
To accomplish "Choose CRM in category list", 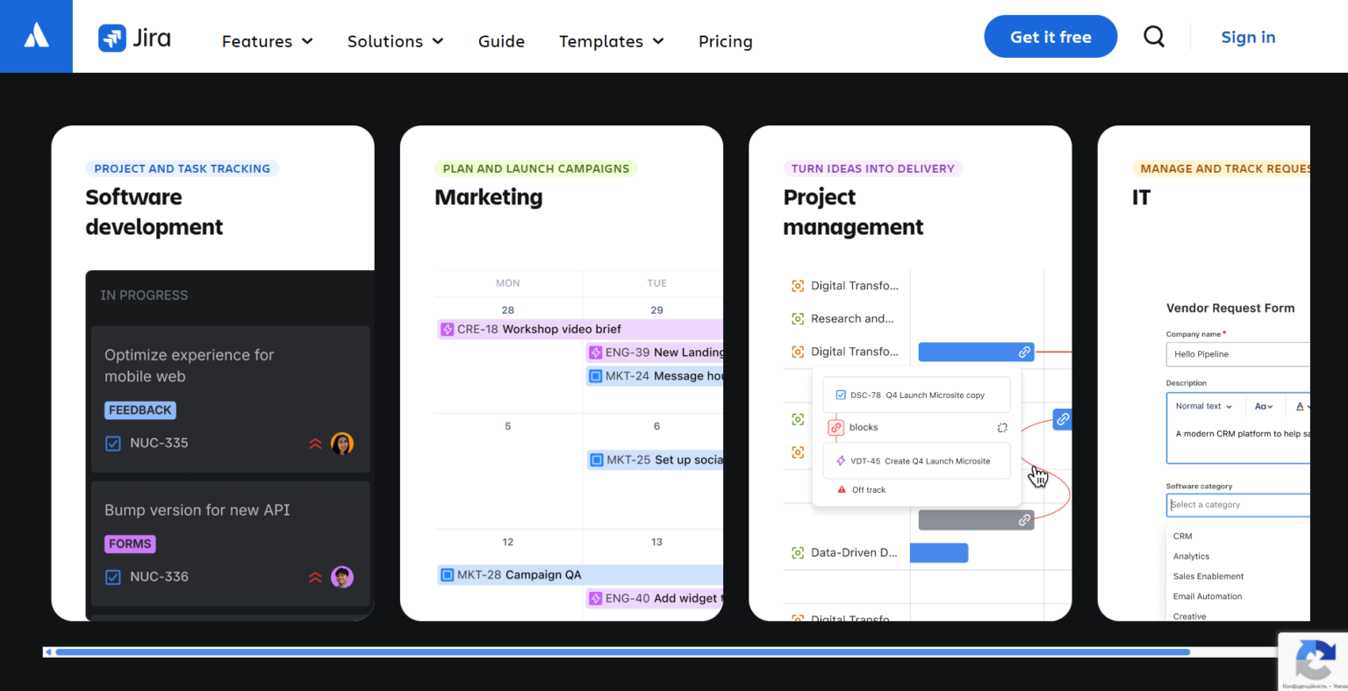I will pos(1183,536).
